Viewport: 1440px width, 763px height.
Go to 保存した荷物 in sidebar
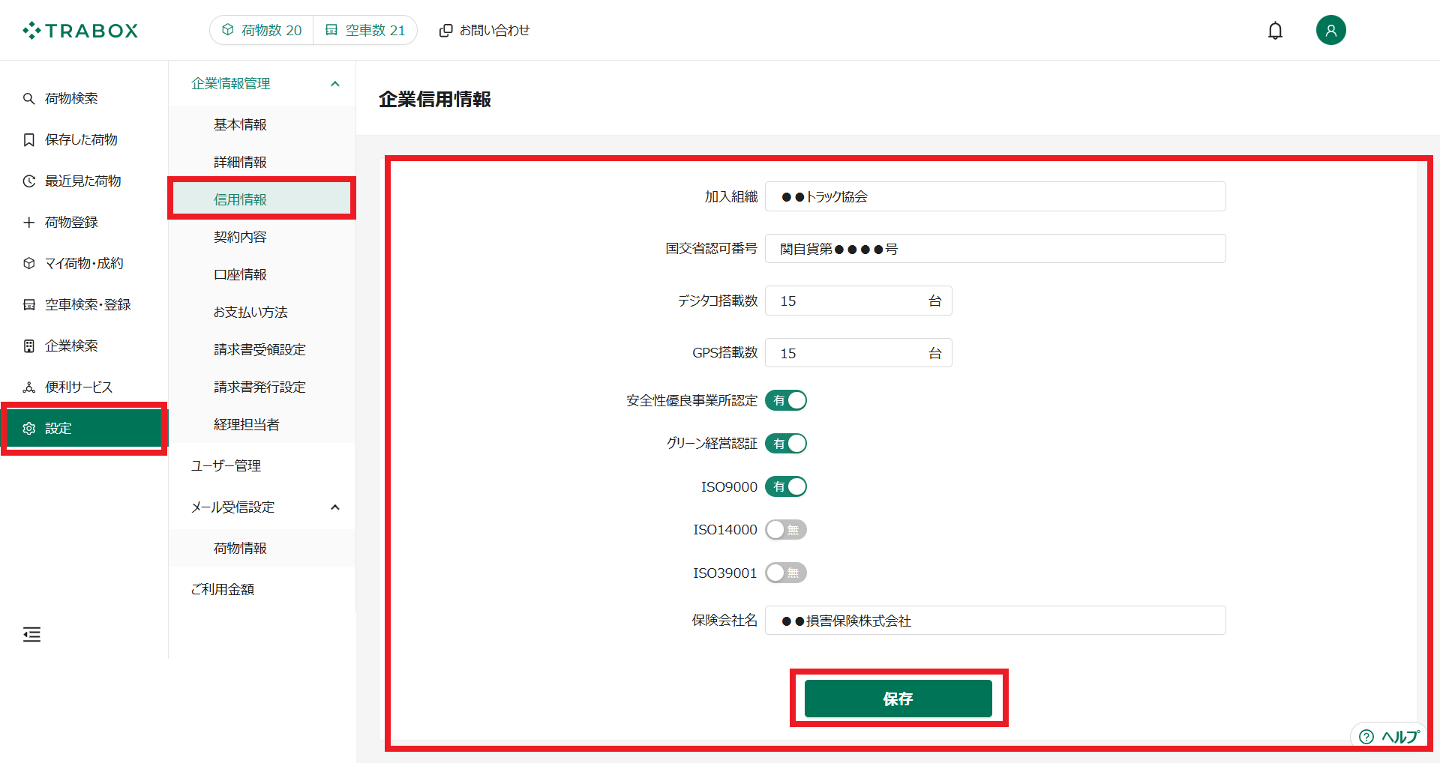(x=84, y=140)
